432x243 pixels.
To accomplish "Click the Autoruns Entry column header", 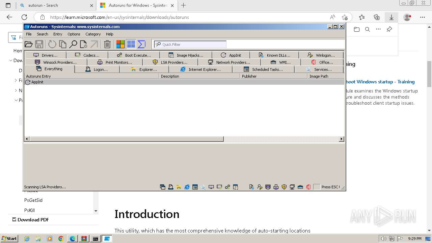I will click(91, 76).
